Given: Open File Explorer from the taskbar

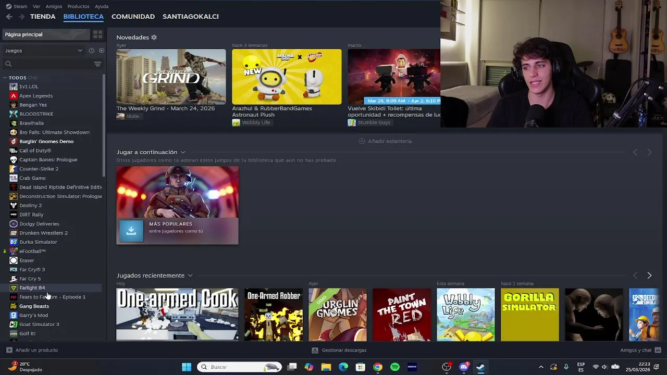Looking at the screenshot, I should click(x=326, y=367).
